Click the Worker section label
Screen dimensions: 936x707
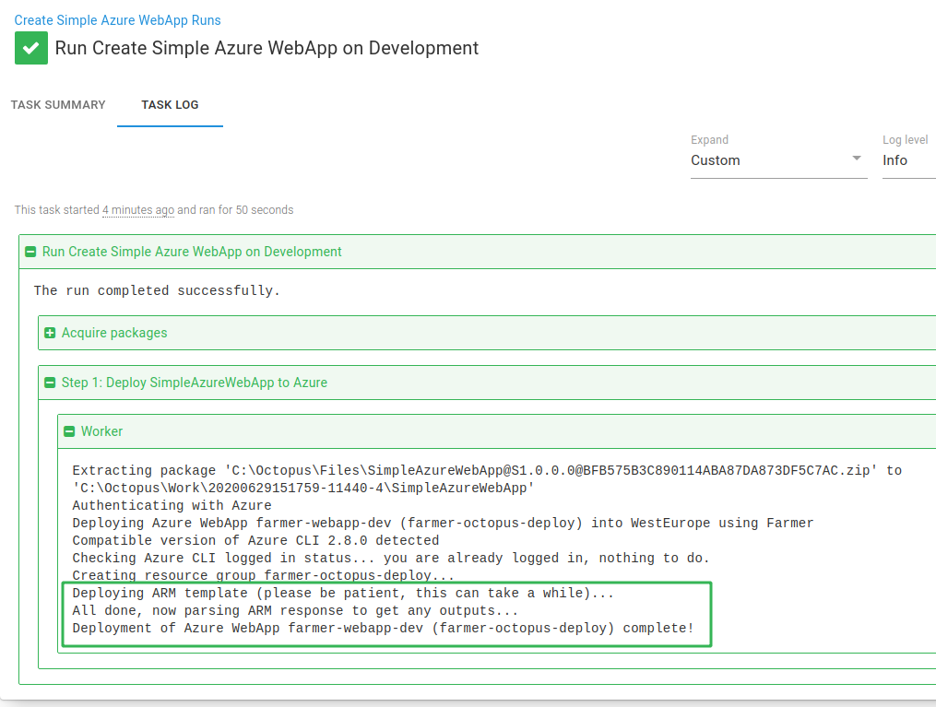tap(101, 431)
